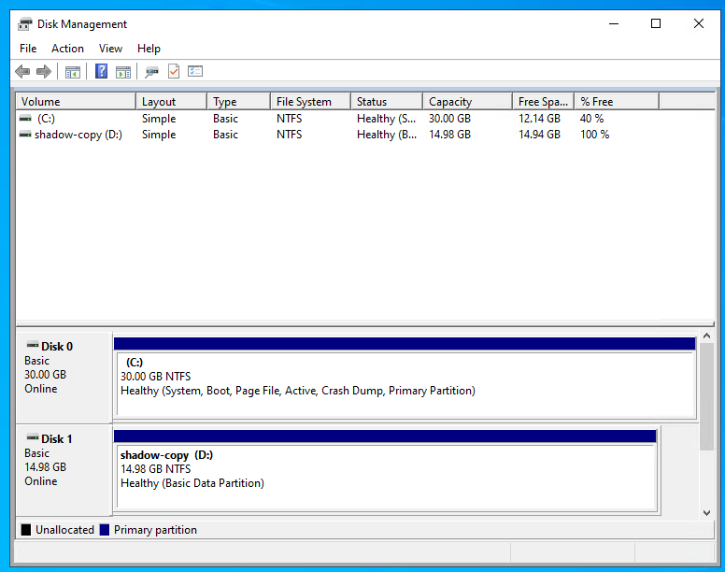
Task: Click the scroll down arrow in disk pane
Action: click(x=706, y=512)
